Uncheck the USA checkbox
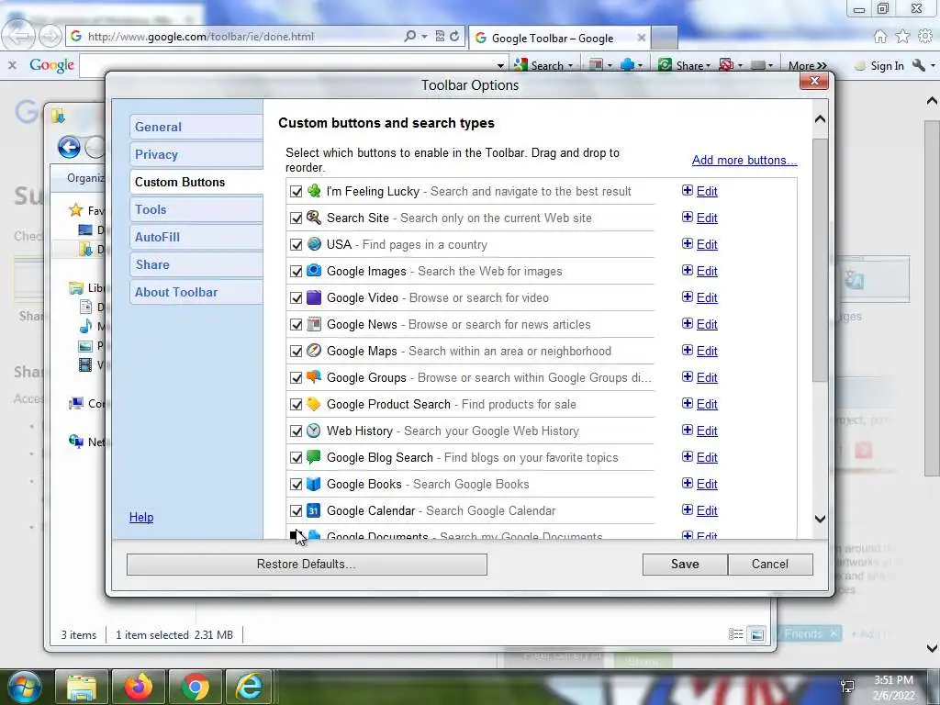940x705 pixels. (x=297, y=244)
